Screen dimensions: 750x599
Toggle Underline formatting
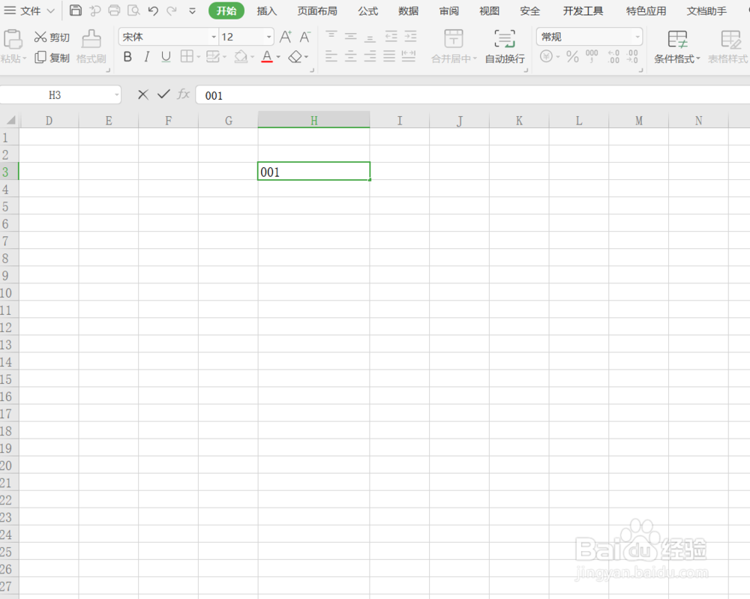click(x=166, y=57)
